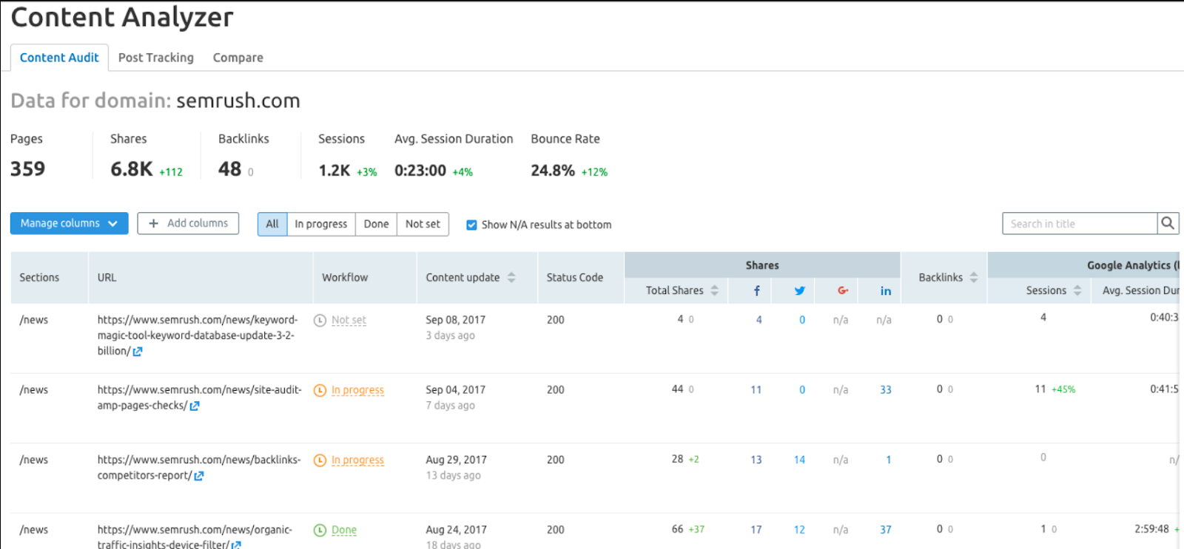Click the Facebook shares column icon
This screenshot has height=549, width=1184.
pyautogui.click(x=756, y=291)
